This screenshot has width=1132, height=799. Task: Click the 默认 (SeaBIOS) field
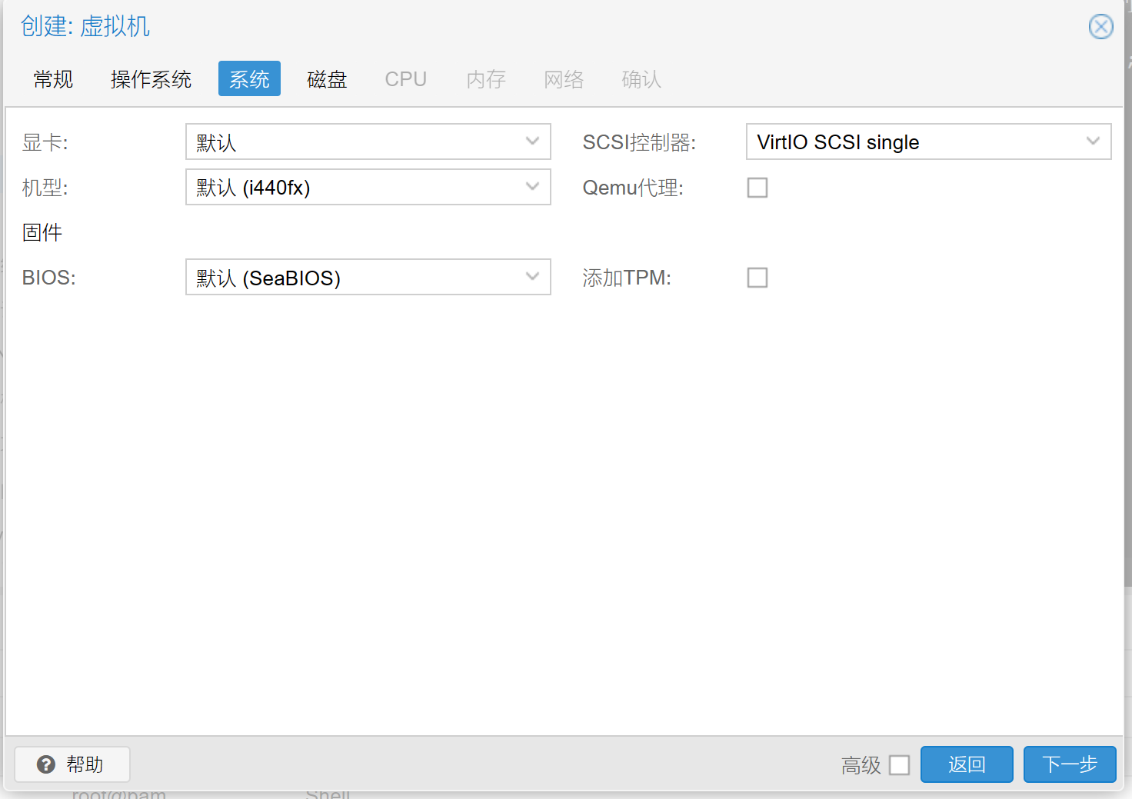tap(354, 278)
